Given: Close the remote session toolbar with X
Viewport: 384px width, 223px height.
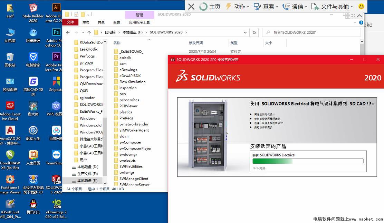Looking at the screenshot, I should click(x=191, y=7).
